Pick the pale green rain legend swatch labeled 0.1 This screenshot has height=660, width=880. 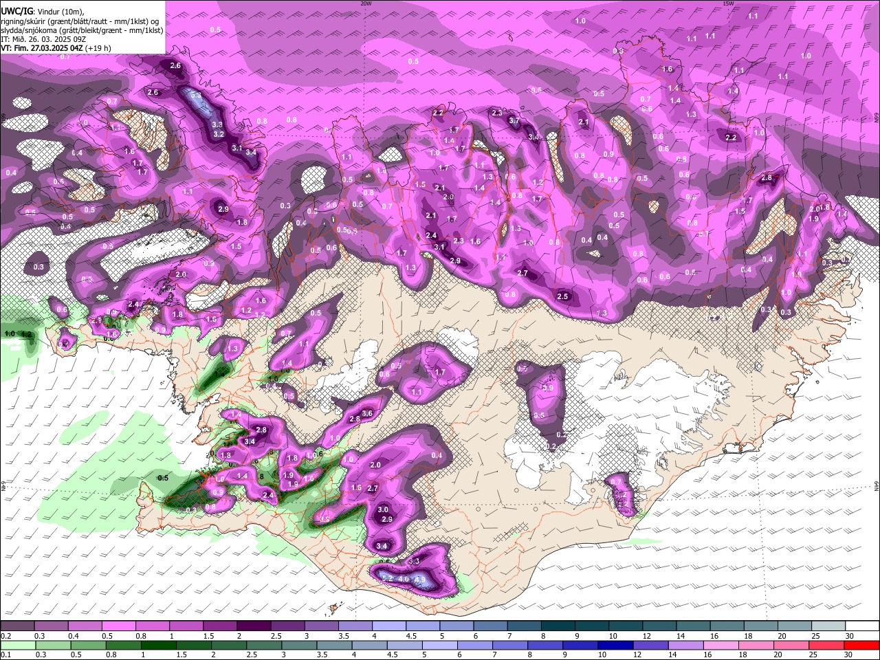coord(18,645)
